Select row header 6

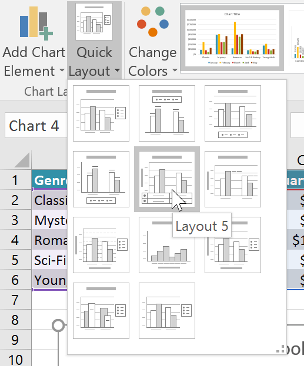(15, 280)
